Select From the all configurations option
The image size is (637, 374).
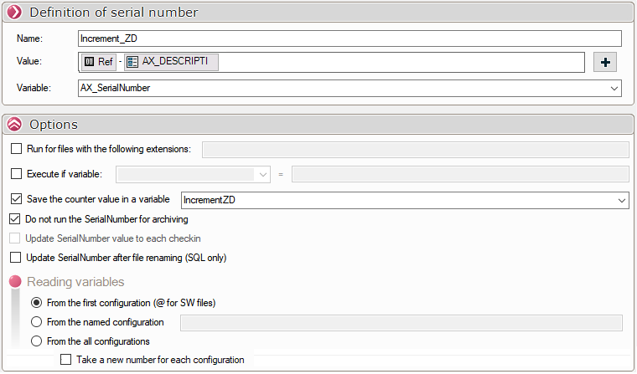point(36,341)
